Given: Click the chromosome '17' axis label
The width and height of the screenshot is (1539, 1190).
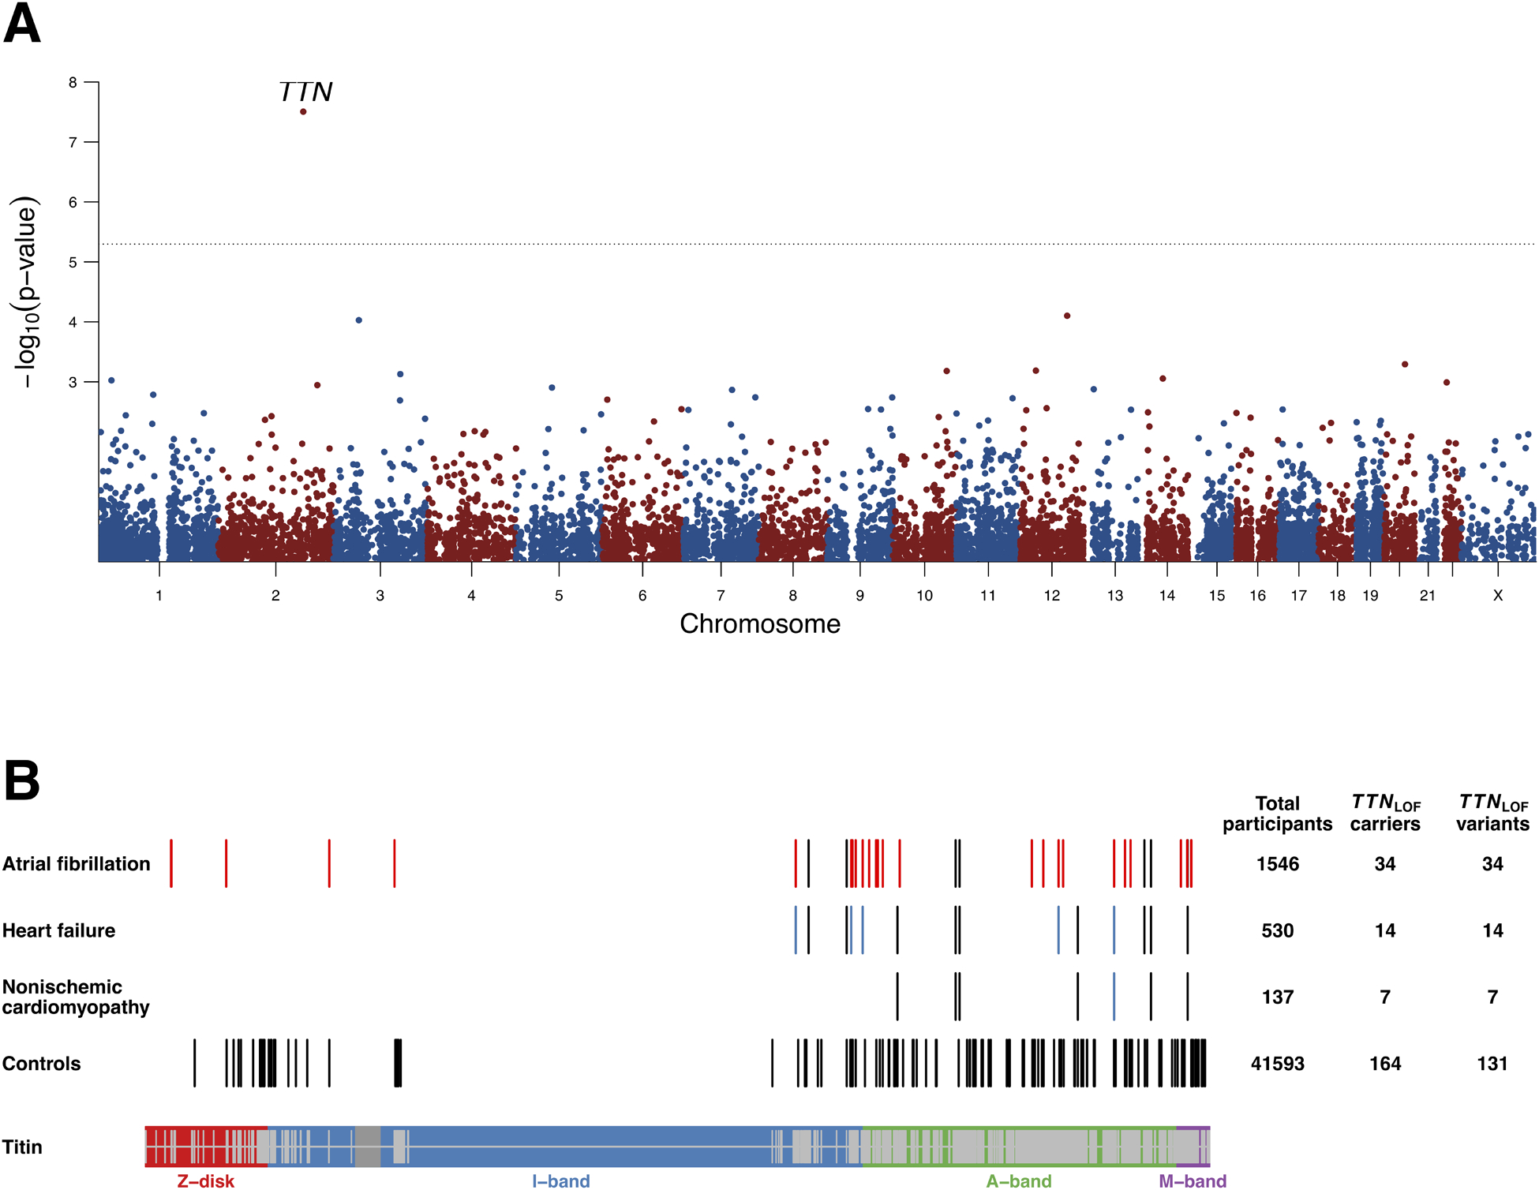Looking at the screenshot, I should point(1299,596).
